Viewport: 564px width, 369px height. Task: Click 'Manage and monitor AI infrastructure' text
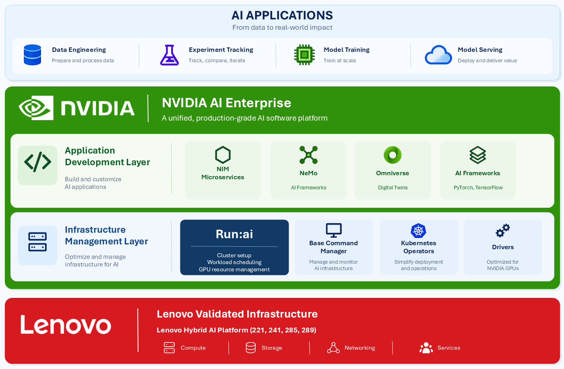334,265
